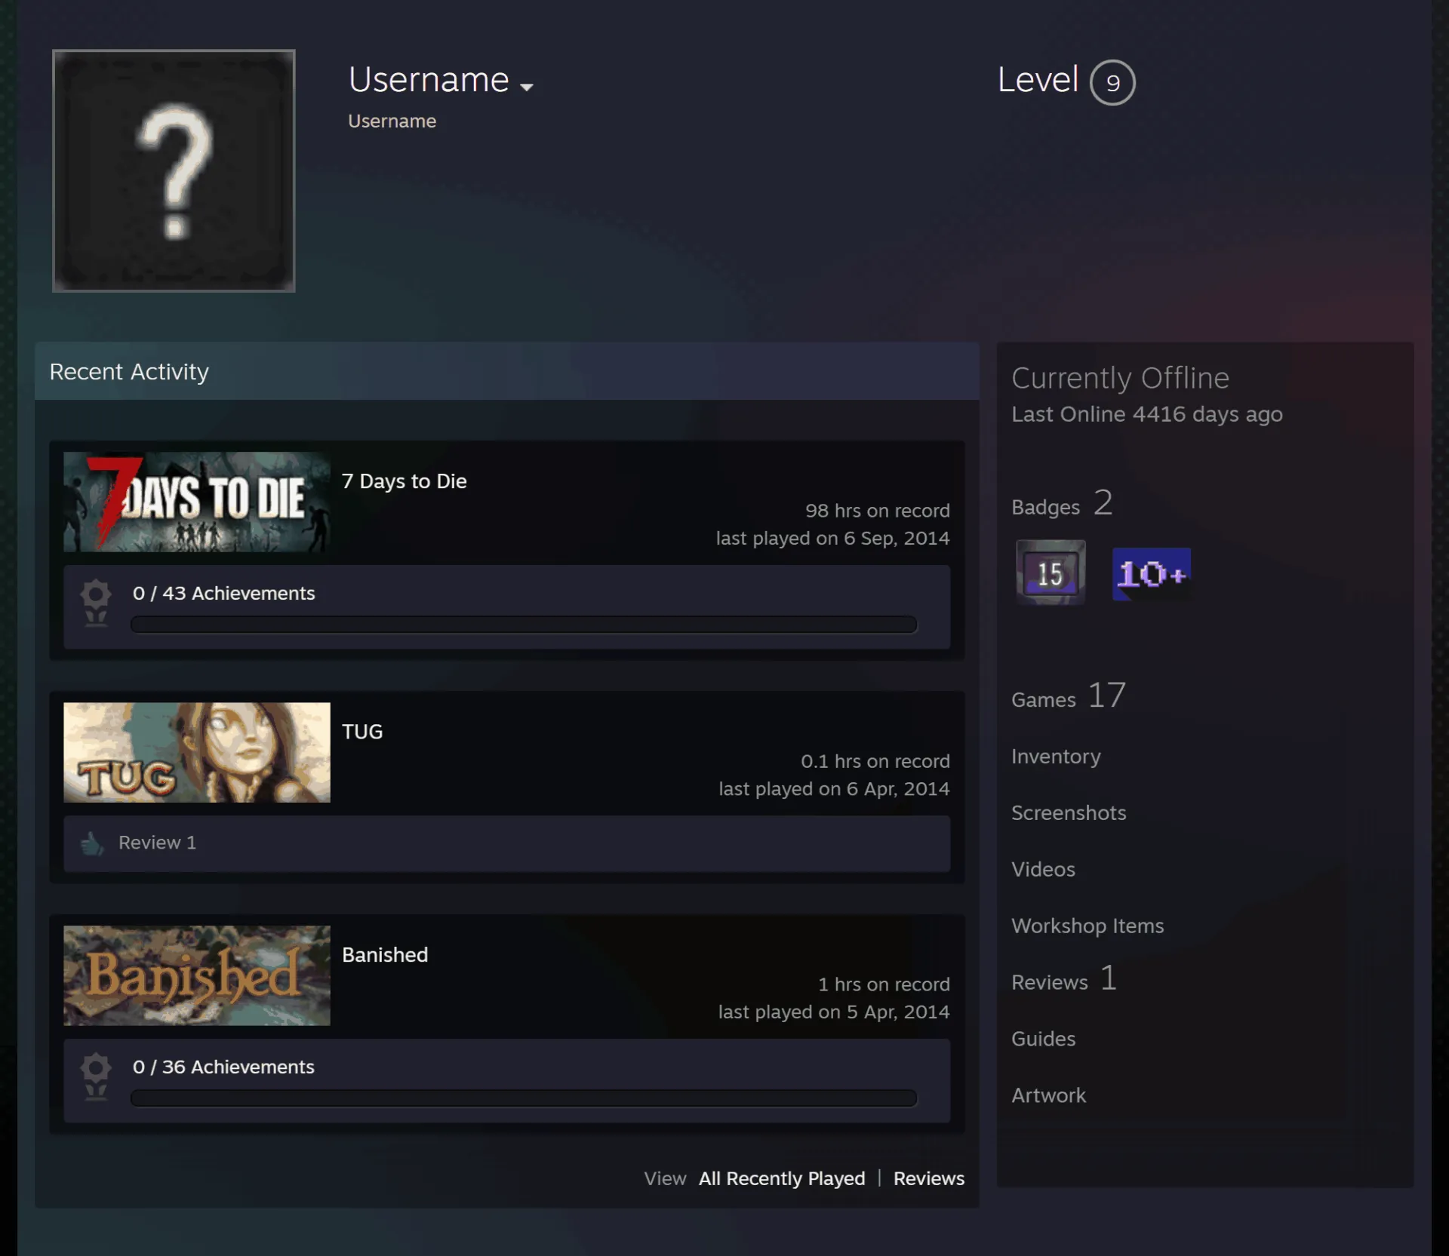Open Reviews link at bottom of activity
Viewport: 1449px width, 1256px height.
tap(929, 1178)
